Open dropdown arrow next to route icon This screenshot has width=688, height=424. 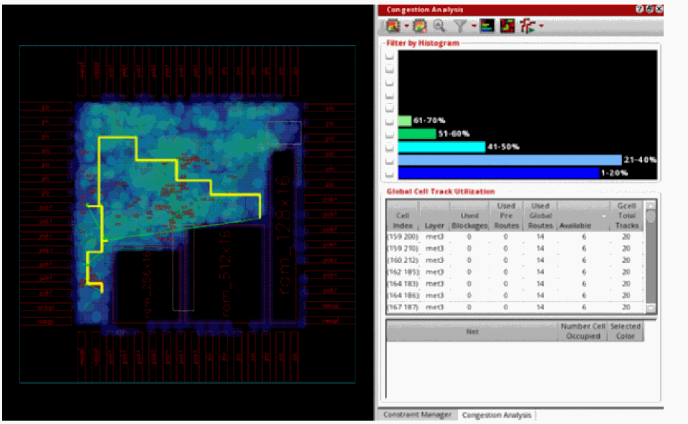[x=542, y=27]
